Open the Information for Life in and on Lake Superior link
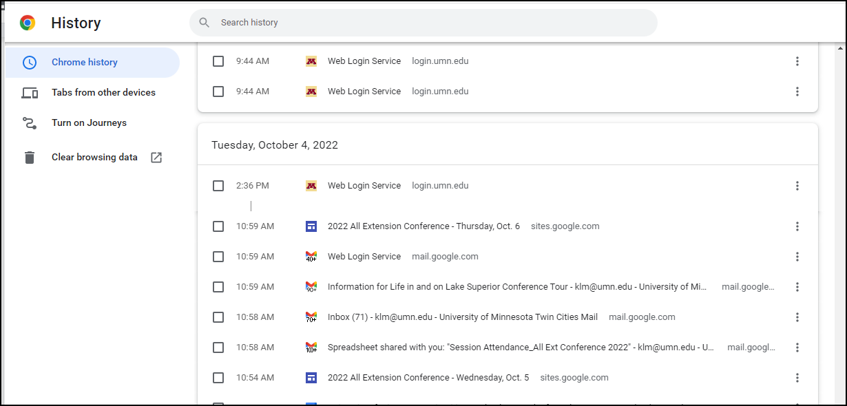This screenshot has width=847, height=406. point(517,287)
